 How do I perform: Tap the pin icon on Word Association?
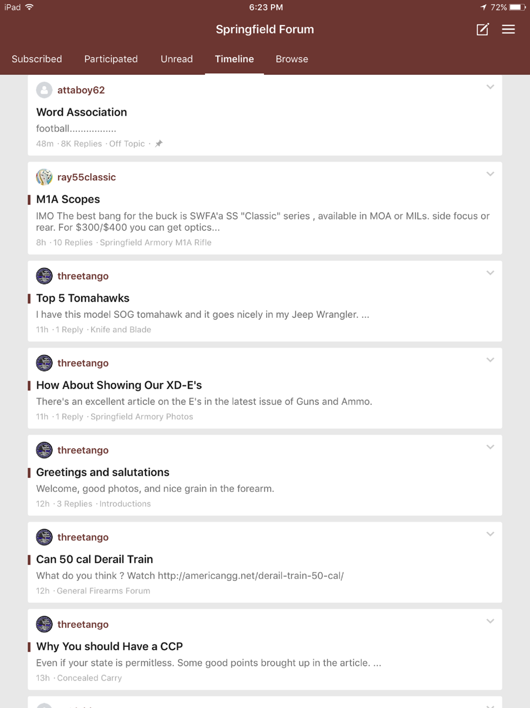[x=158, y=143]
